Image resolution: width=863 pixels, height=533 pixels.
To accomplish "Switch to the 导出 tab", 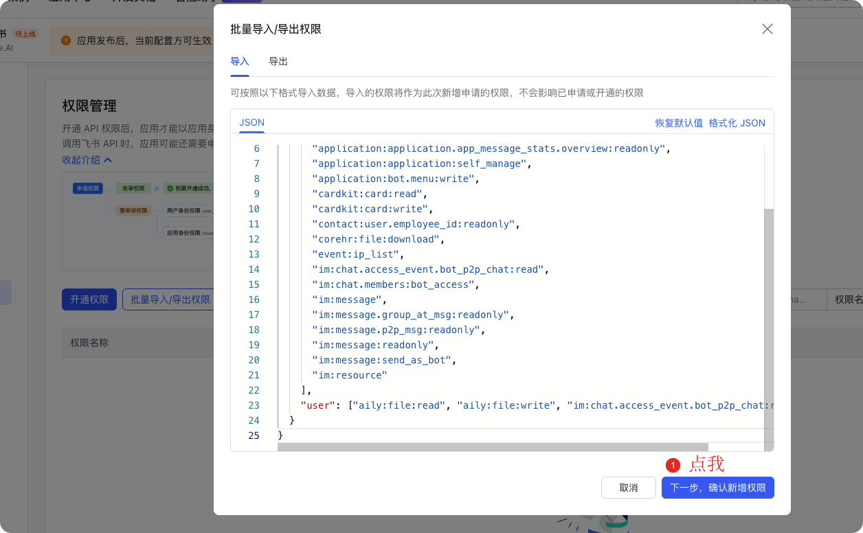I will pos(278,62).
